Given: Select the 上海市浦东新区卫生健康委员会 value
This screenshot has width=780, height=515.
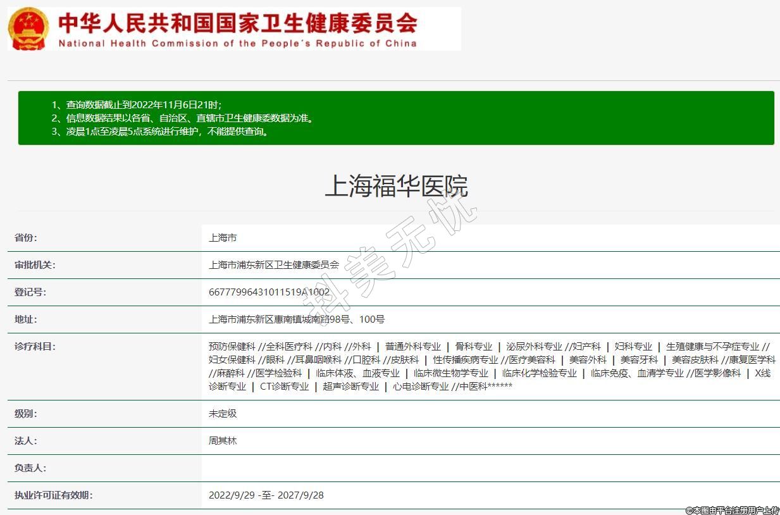Looking at the screenshot, I should click(x=274, y=265).
